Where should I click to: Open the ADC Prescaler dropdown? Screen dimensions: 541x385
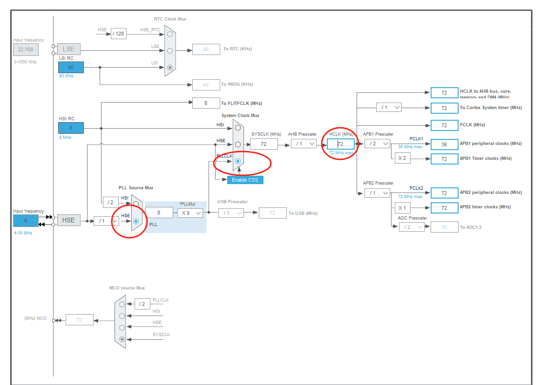(412, 227)
